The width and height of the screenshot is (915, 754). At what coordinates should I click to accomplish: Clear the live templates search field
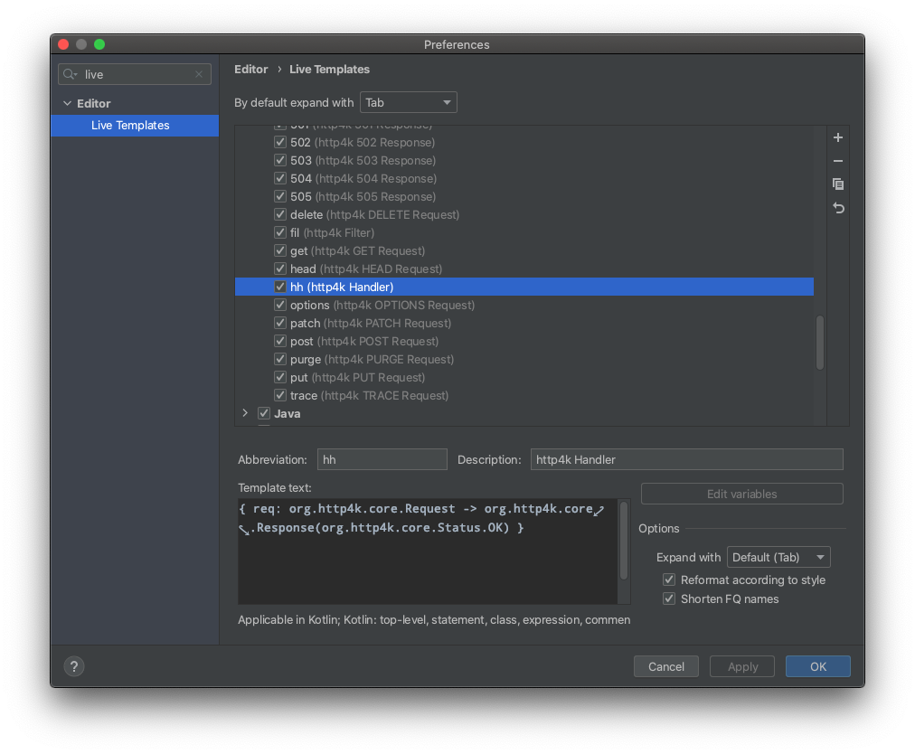coord(199,74)
